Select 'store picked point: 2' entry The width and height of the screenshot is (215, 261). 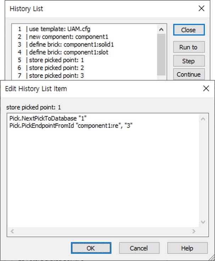coord(56,68)
